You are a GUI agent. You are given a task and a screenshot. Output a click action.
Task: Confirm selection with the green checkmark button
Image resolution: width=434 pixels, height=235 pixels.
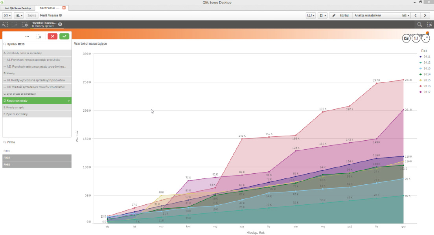[64, 36]
